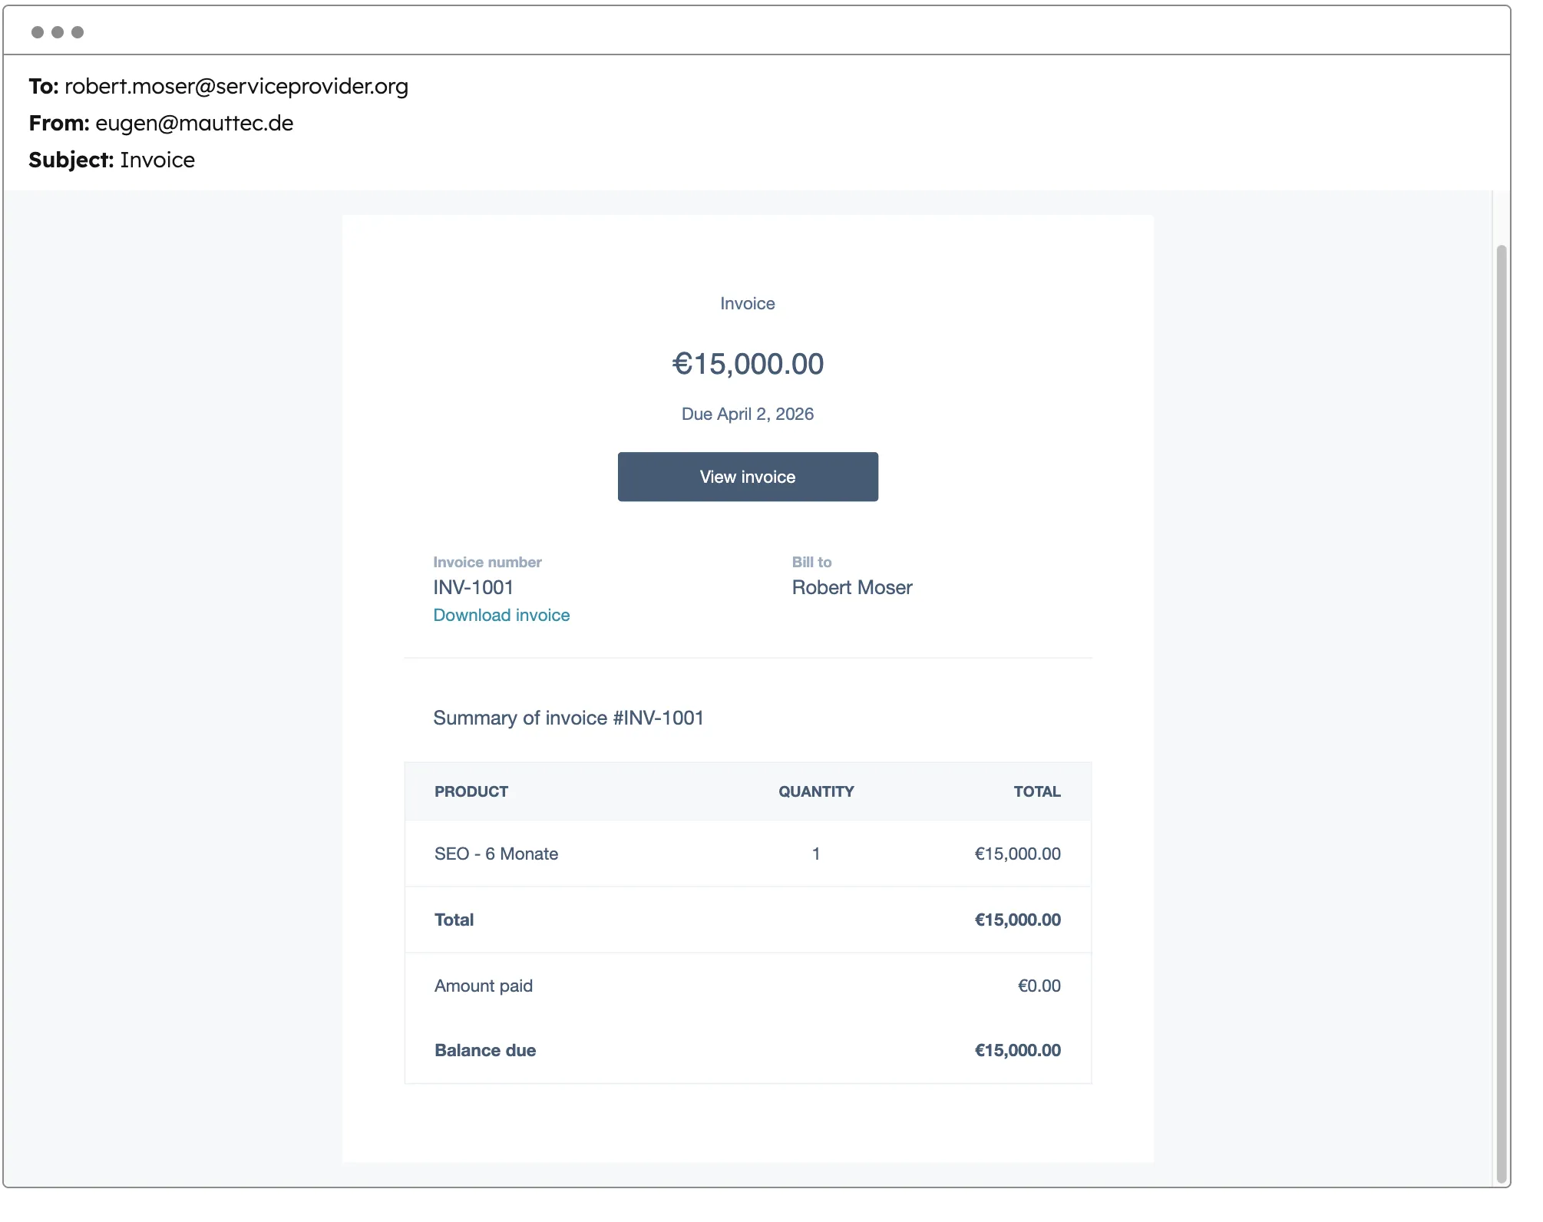
Task: Select the sender address eugen@mauttec.de
Action: tap(193, 123)
